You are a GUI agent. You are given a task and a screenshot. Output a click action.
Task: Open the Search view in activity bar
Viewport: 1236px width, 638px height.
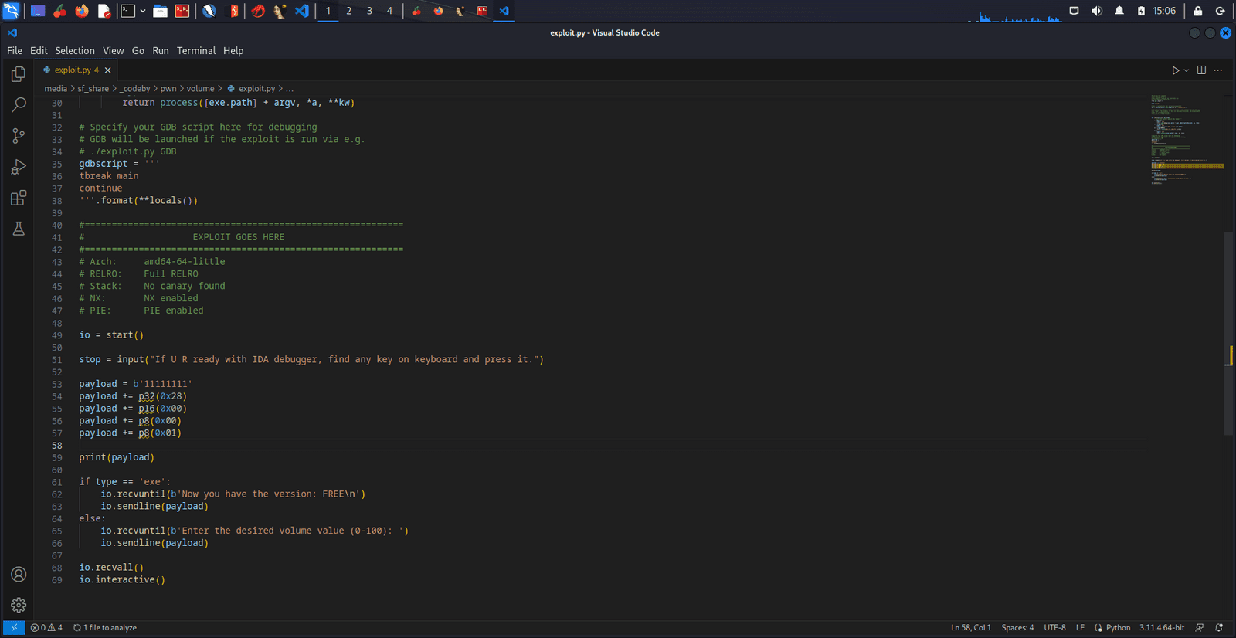(19, 105)
